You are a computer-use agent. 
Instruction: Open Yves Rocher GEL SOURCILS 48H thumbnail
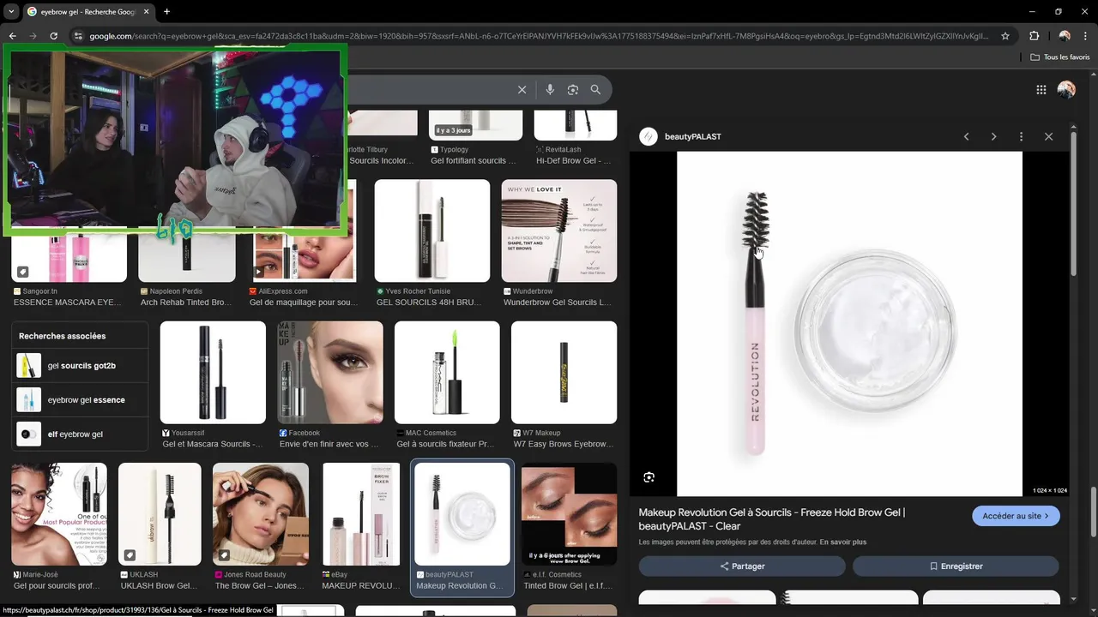pyautogui.click(x=432, y=231)
